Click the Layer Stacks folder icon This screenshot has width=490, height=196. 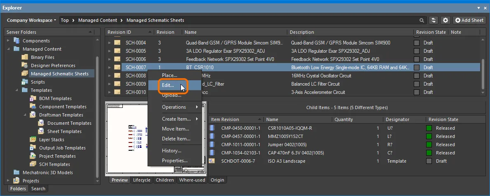point(33,140)
